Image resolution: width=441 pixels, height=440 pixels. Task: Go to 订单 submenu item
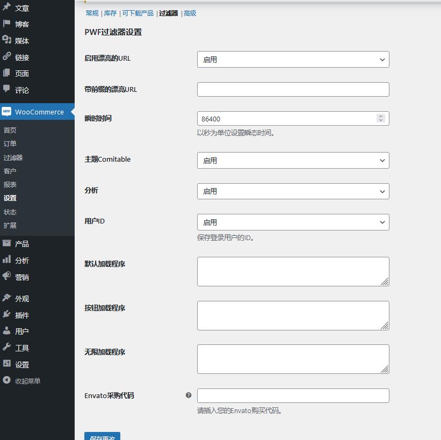pos(10,143)
